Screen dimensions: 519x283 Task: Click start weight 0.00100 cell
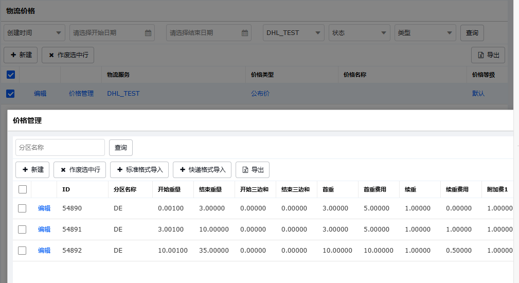click(171, 208)
